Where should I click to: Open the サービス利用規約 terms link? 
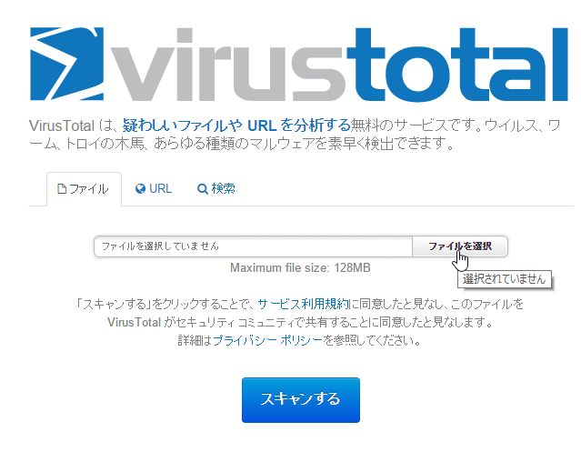tap(304, 304)
